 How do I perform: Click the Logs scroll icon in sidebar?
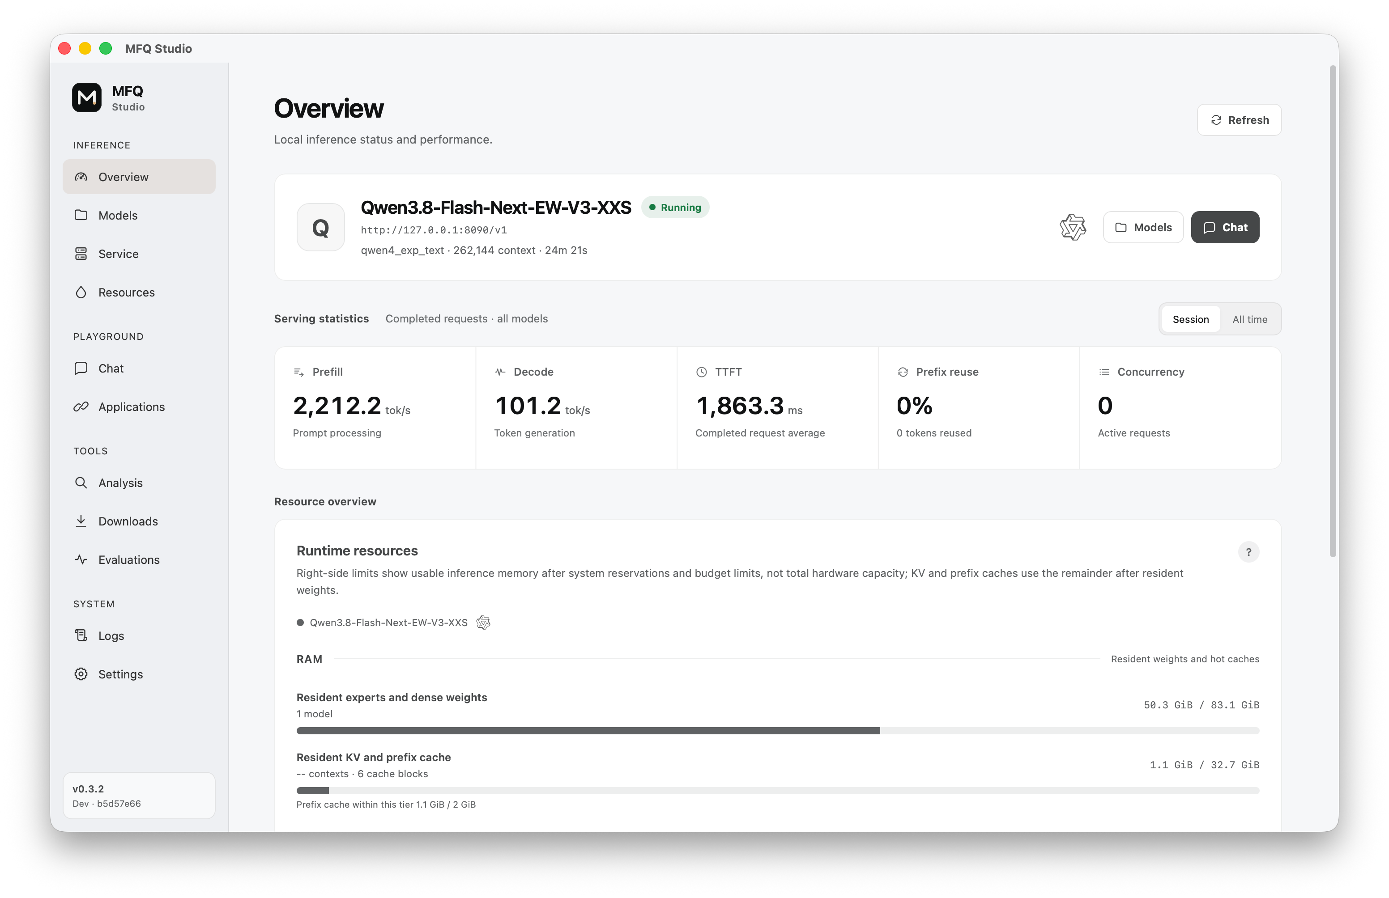[x=81, y=635]
